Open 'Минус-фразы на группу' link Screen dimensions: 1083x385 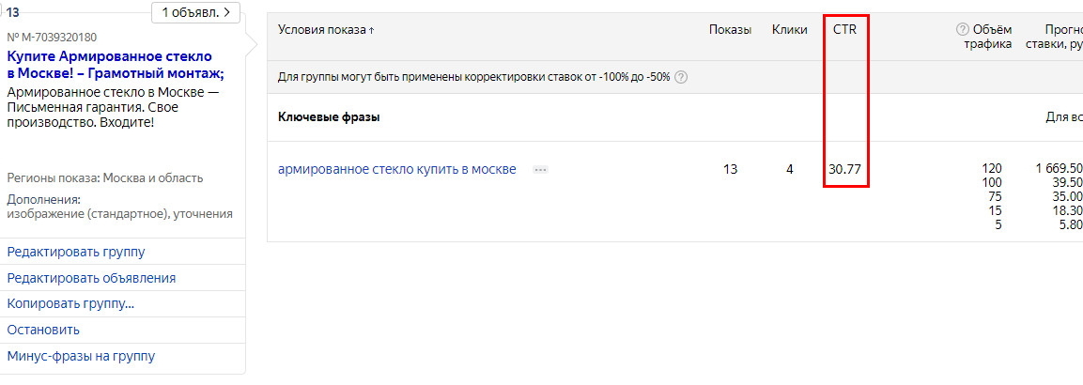pos(81,356)
